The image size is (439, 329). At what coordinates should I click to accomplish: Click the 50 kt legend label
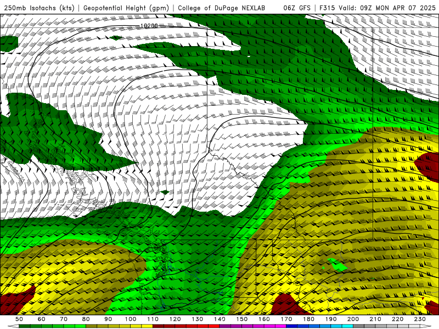tap(19, 319)
